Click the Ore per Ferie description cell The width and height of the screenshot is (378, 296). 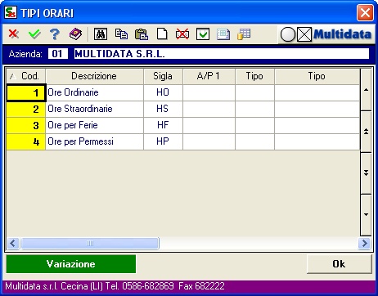coord(94,125)
